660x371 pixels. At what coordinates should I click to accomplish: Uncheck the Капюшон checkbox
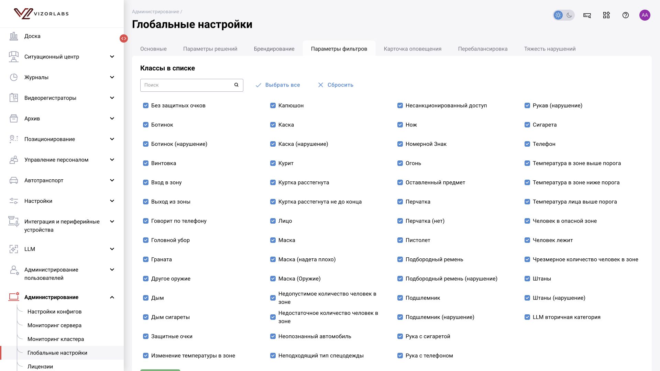point(273,105)
